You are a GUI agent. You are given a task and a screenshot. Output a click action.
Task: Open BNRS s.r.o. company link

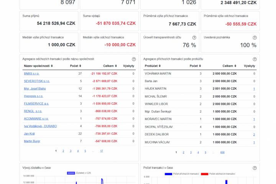click(x=31, y=74)
